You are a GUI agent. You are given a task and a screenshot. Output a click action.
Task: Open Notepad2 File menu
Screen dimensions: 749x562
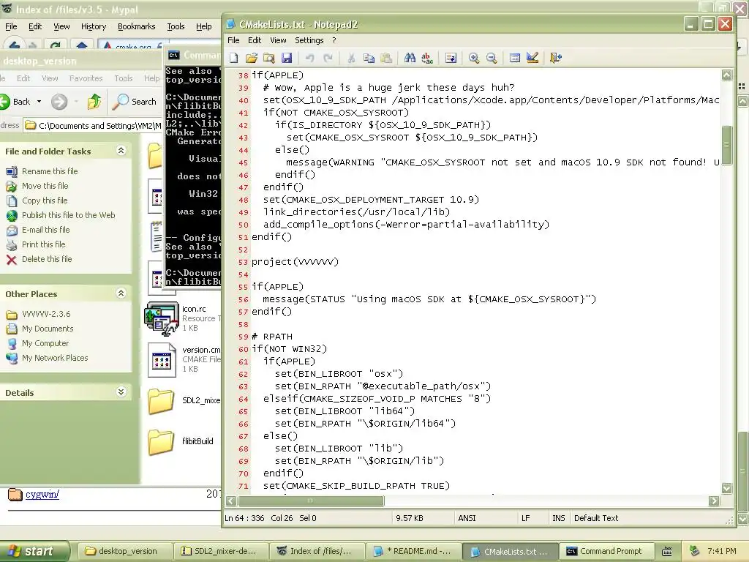coord(233,40)
